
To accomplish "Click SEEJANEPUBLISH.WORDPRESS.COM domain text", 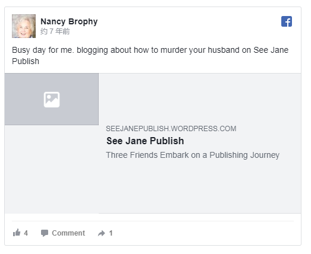I will [171, 129].
